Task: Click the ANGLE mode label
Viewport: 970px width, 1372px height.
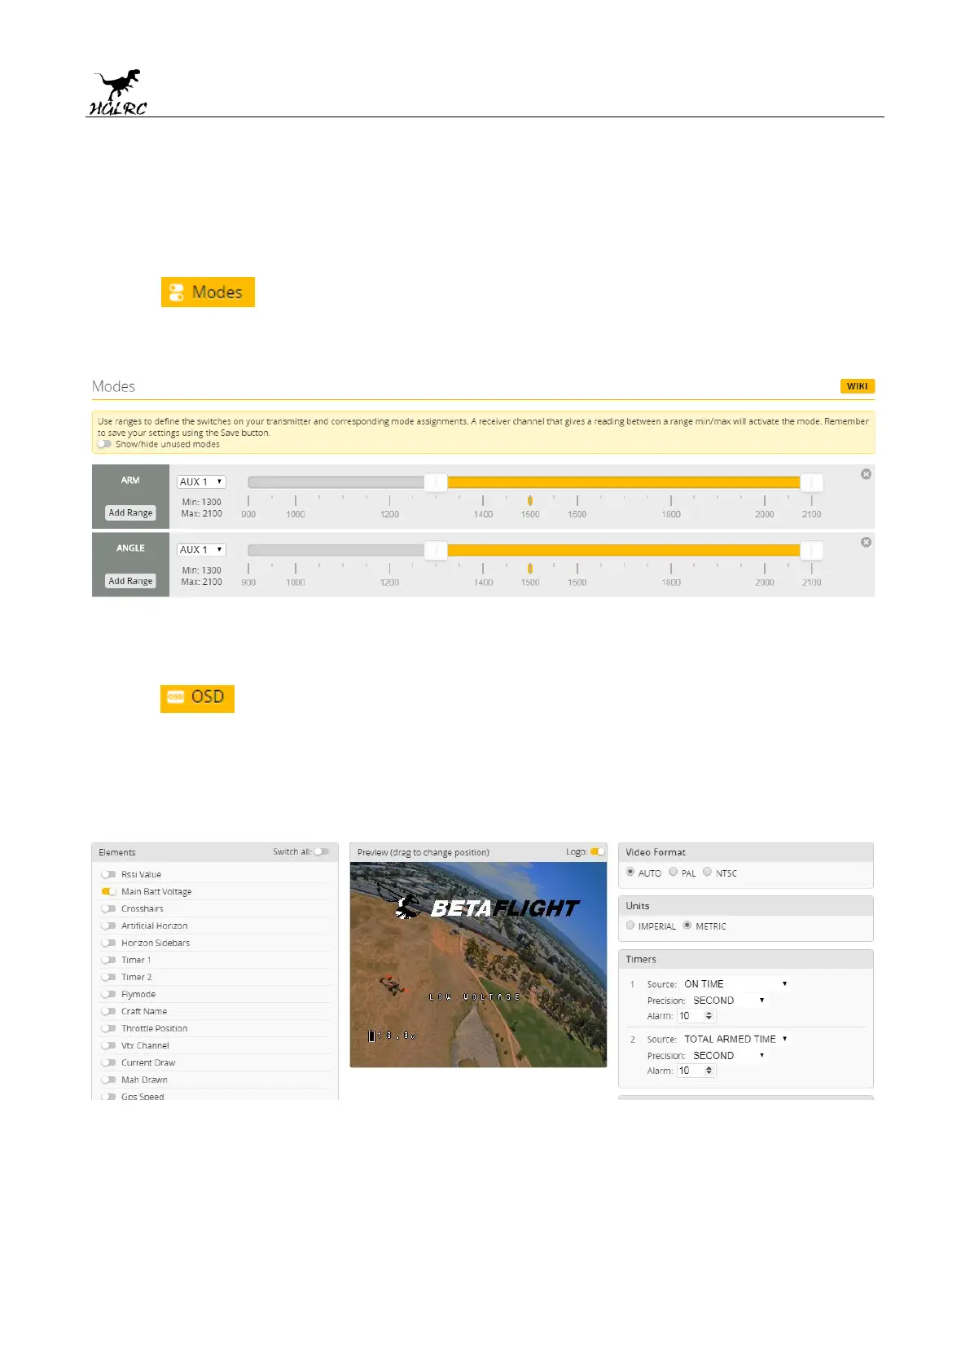Action: click(130, 548)
